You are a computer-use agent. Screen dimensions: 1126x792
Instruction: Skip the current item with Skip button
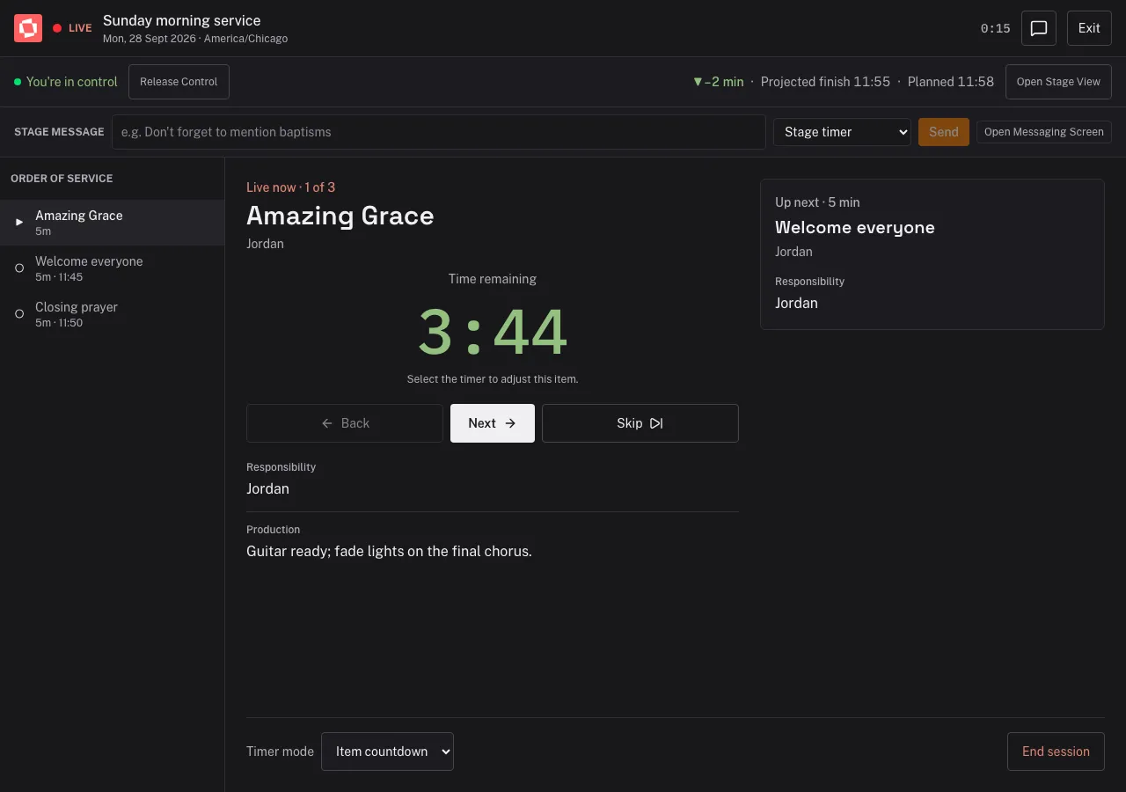click(640, 423)
